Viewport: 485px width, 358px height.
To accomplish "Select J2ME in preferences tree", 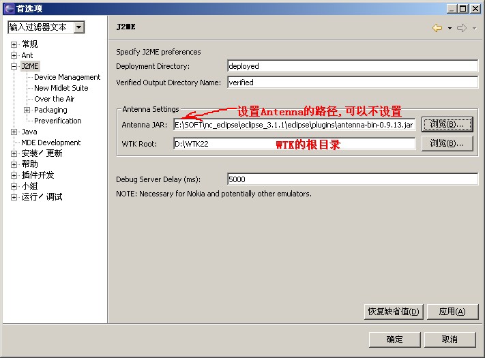I will pyautogui.click(x=30, y=66).
